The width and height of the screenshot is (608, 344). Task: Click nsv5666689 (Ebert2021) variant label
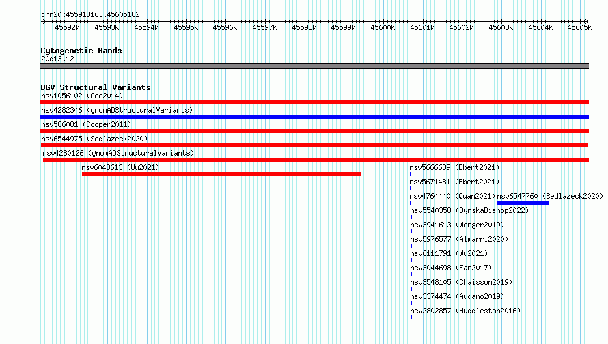[454, 167]
